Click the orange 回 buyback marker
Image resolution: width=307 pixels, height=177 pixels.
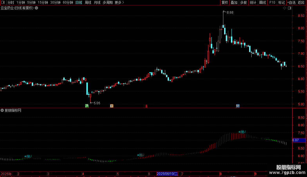pos(112,106)
